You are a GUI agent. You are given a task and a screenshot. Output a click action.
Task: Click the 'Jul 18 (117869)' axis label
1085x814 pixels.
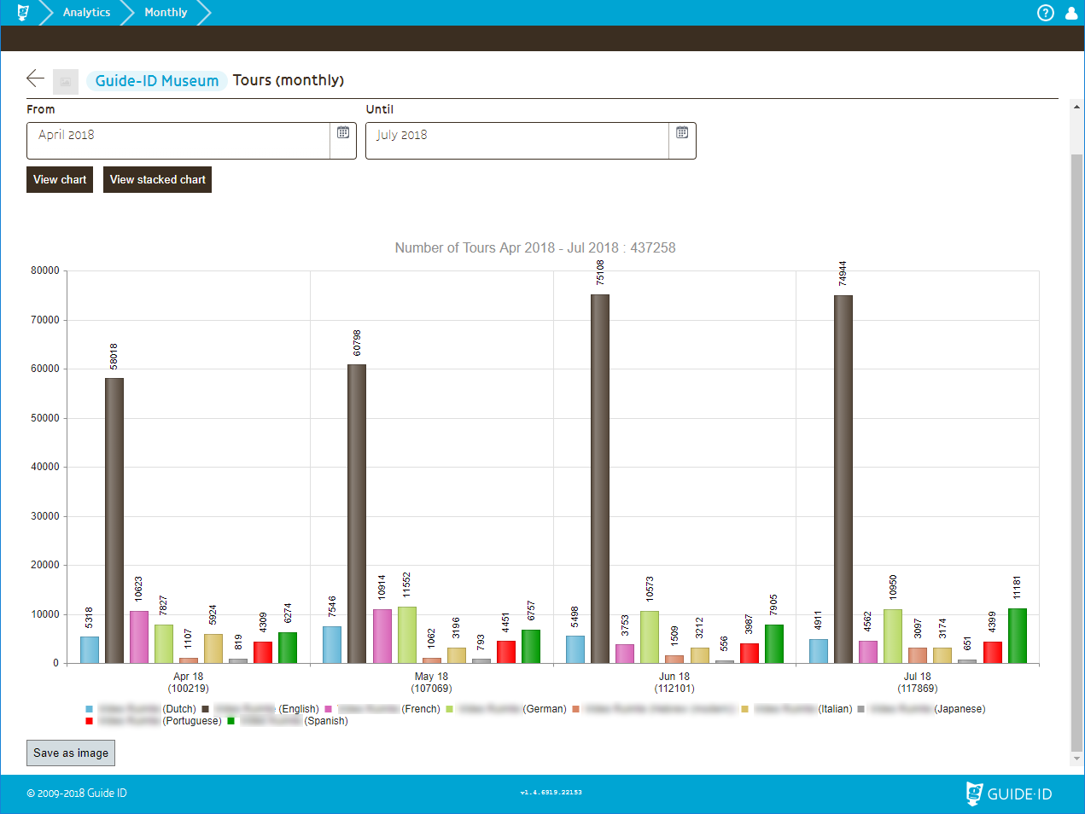918,683
